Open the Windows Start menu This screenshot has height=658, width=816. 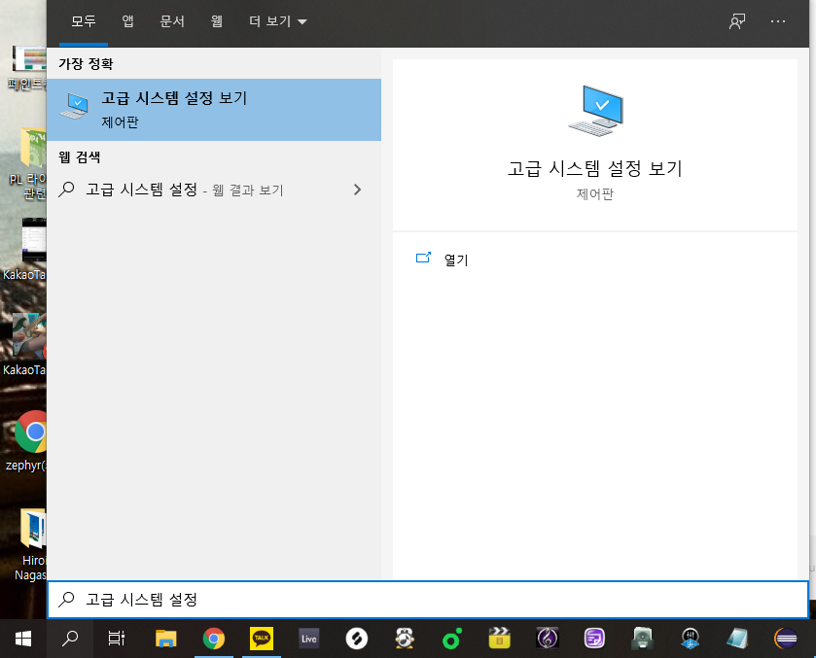point(23,639)
